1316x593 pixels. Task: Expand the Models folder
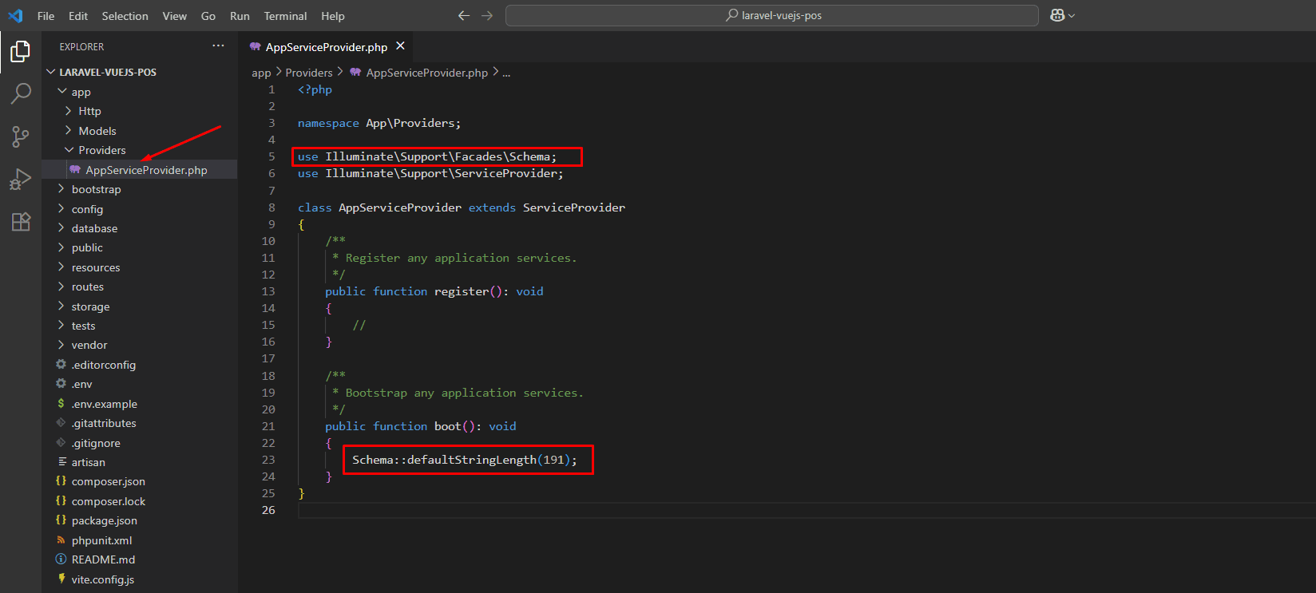pyautogui.click(x=97, y=131)
